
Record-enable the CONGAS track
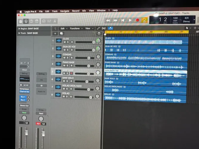pos(72,58)
